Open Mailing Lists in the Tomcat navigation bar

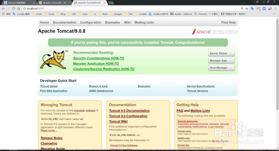click(144, 22)
